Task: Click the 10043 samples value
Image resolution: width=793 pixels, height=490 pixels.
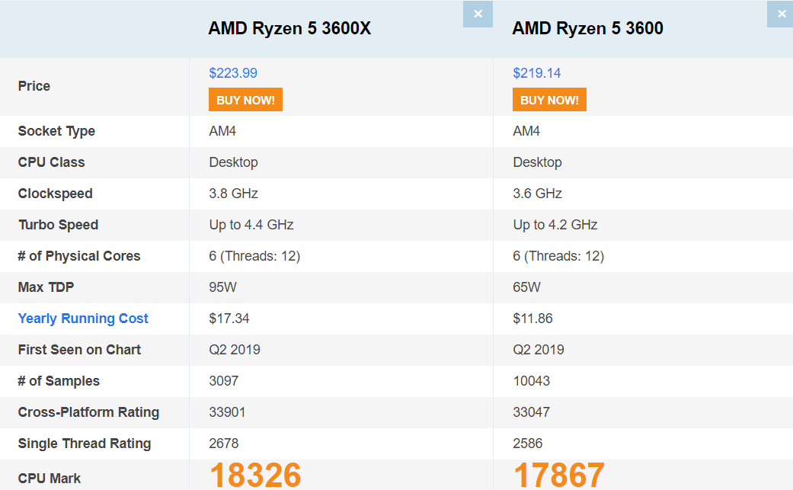Action: 531,381
